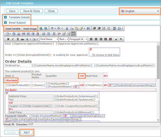Click the Insert Variable button
The width and height of the screenshot is (161, 137).
(x=13, y=29)
